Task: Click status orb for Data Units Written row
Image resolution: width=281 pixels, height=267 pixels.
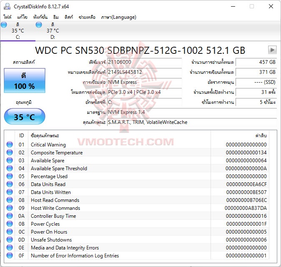Action: 10,192
